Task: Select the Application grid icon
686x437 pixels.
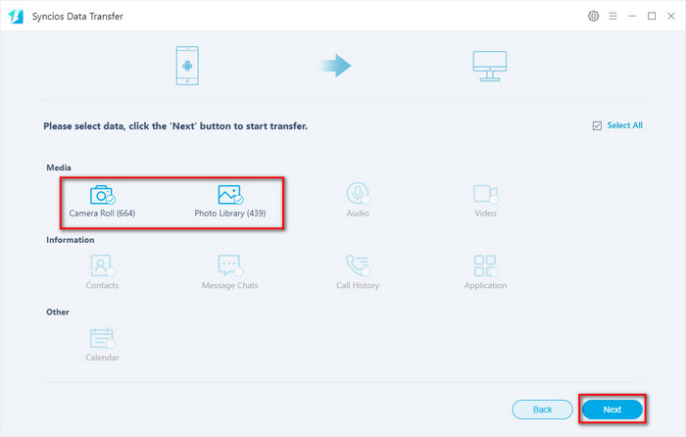Action: 486,266
